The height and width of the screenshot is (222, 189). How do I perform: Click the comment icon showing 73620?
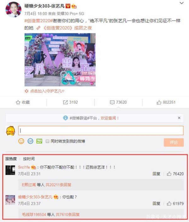pos(112,102)
